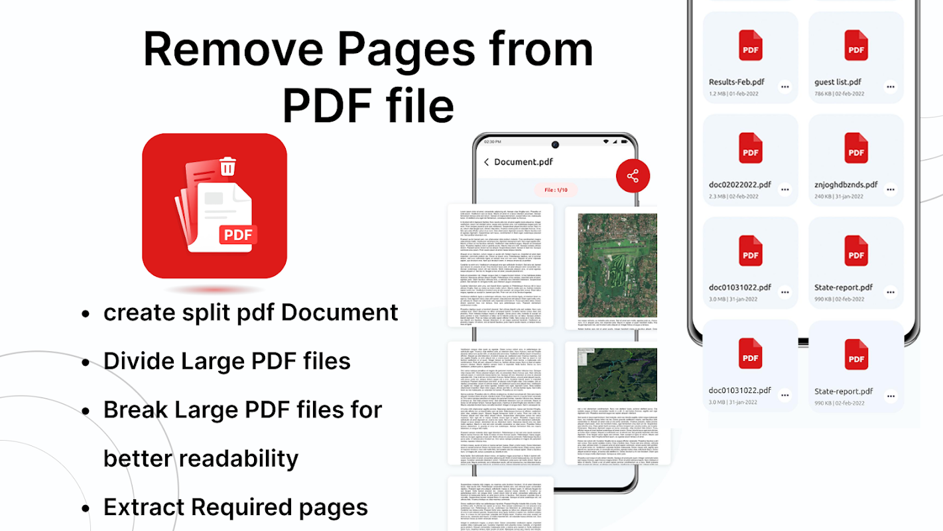Click the 02:30 PM clock text
Screen dimensions: 943x531
click(492, 142)
